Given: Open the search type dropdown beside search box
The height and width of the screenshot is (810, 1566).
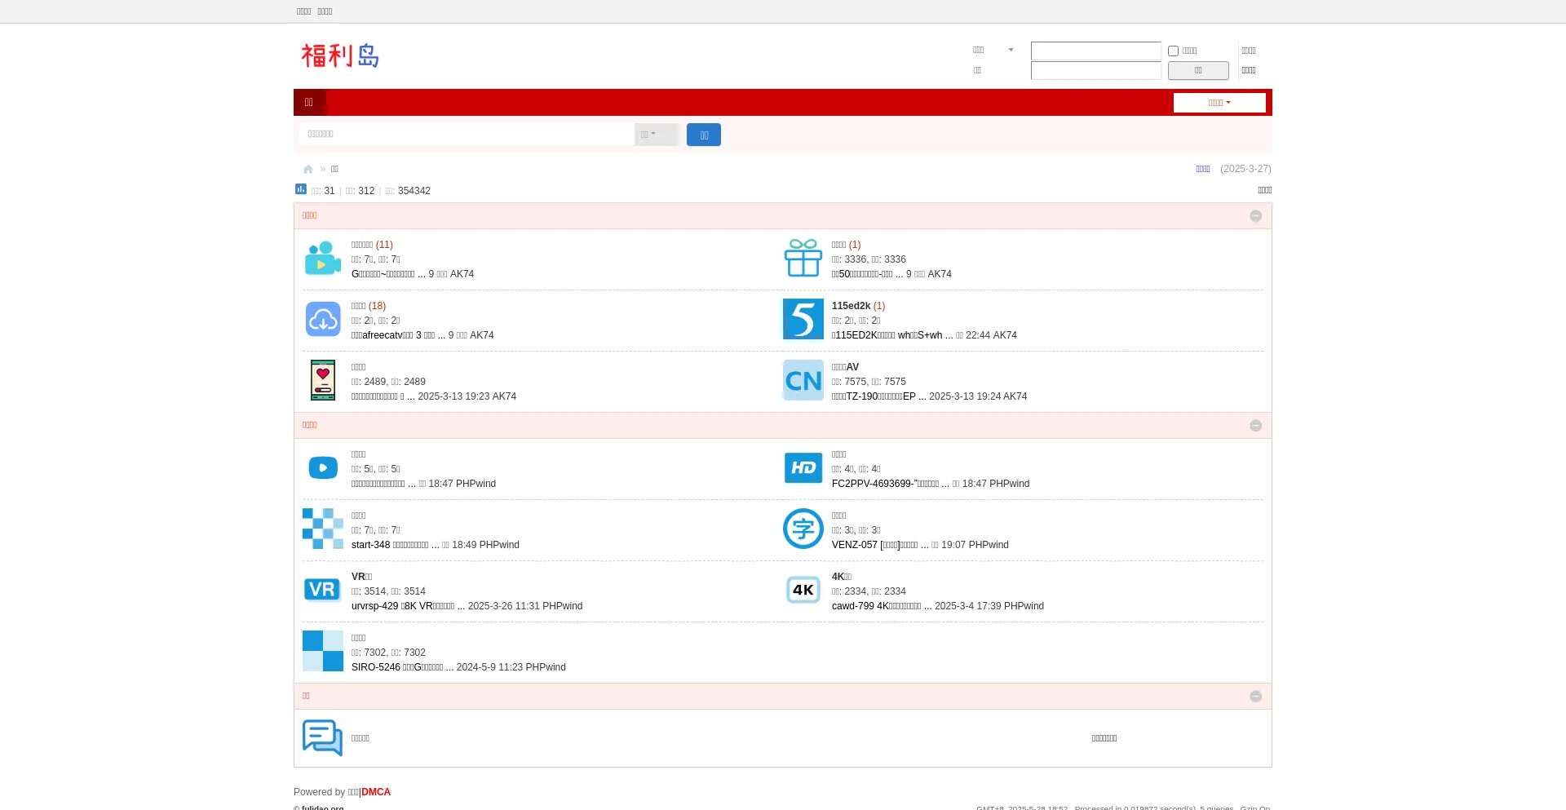Looking at the screenshot, I should click(656, 135).
